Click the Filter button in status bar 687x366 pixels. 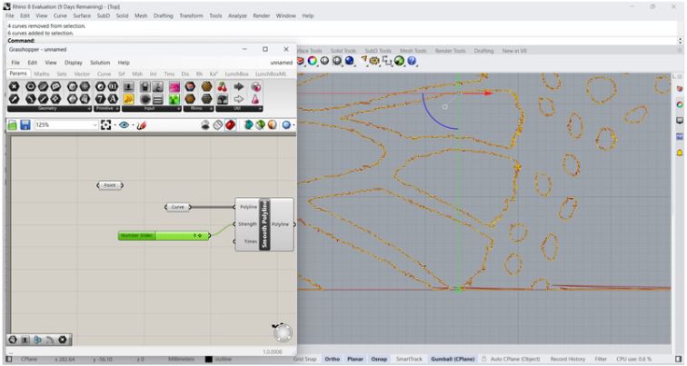coord(601,359)
